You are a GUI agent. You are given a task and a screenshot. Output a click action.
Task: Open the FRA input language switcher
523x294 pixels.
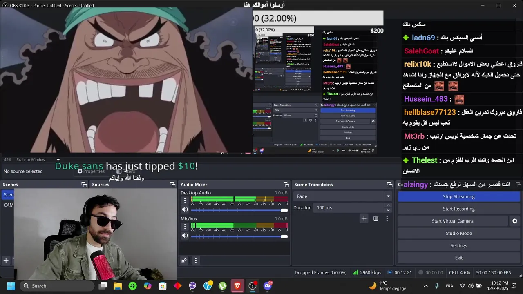449,286
